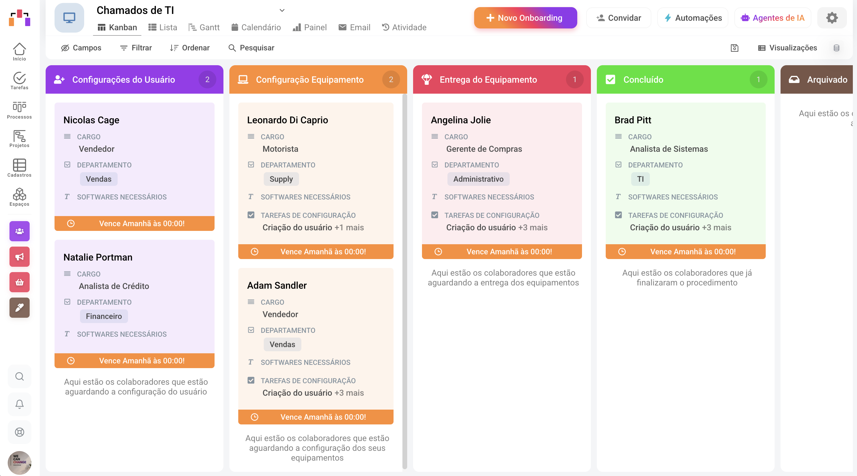This screenshot has height=476, width=857.
Task: Click the Convidar button
Action: (x=618, y=17)
